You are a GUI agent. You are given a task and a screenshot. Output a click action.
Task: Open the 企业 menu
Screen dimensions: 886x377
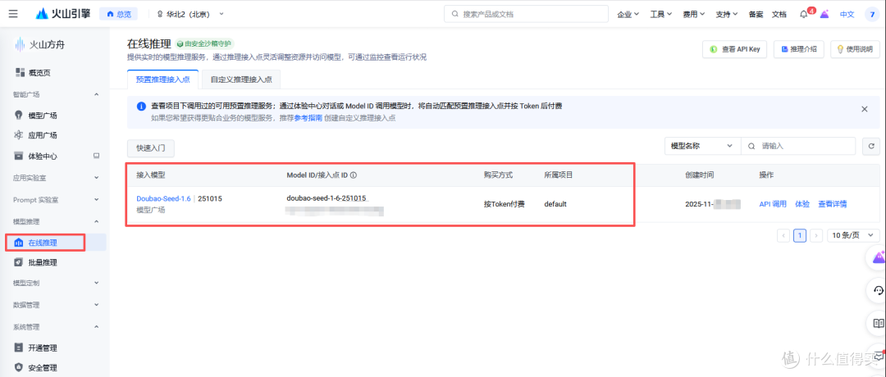pos(628,15)
